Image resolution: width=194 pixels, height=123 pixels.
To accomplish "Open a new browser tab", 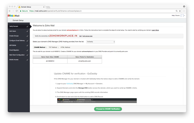I will pyautogui.click(x=48, y=7).
